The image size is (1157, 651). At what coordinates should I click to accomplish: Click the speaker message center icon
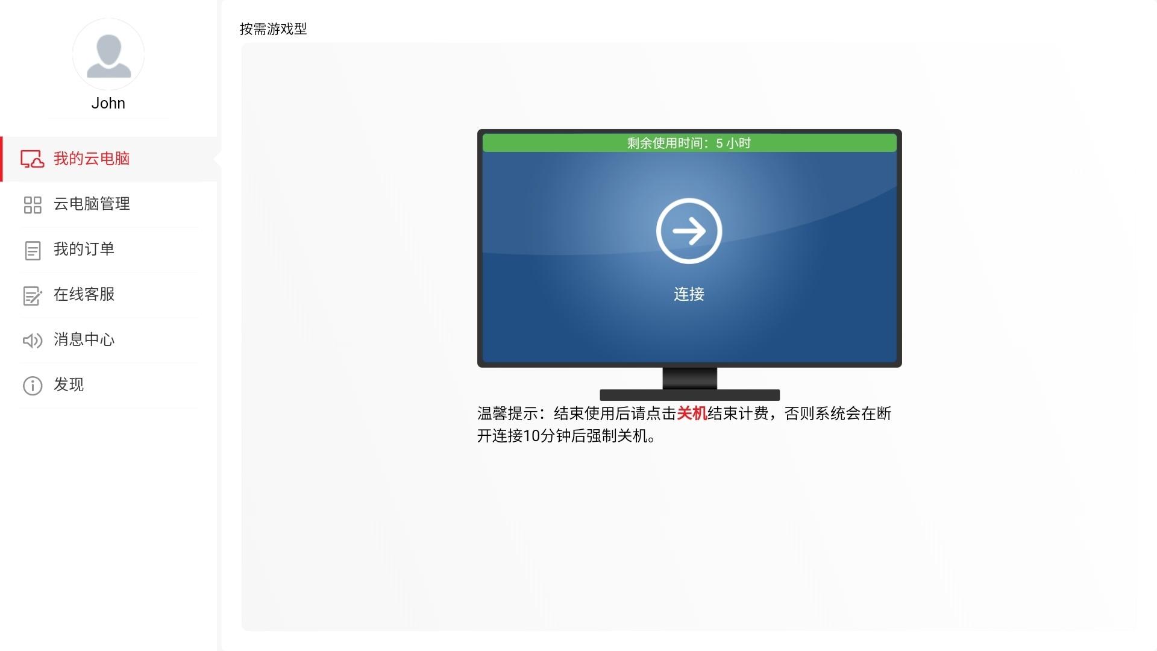pos(32,341)
